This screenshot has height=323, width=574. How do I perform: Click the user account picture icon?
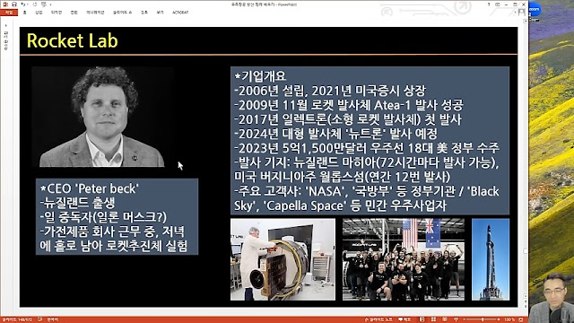tap(521, 13)
